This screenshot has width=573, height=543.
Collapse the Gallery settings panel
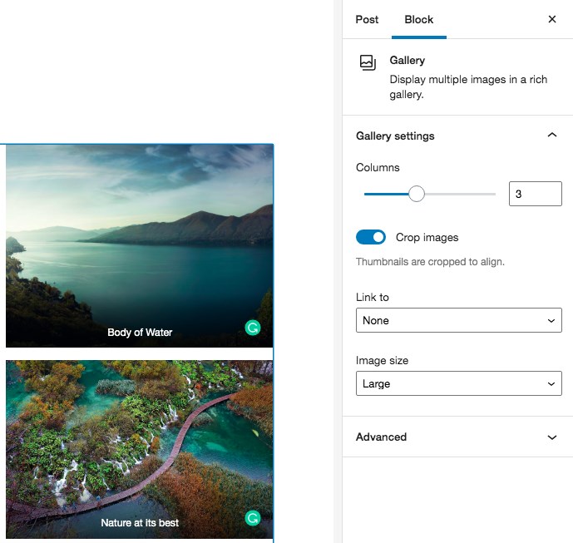[552, 136]
